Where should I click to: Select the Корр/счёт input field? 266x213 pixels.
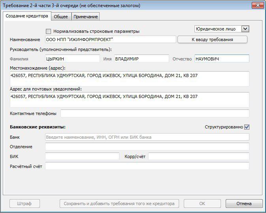198,156
